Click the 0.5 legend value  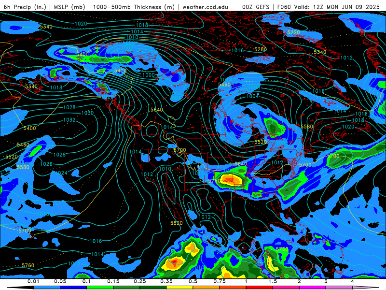pos(193,281)
